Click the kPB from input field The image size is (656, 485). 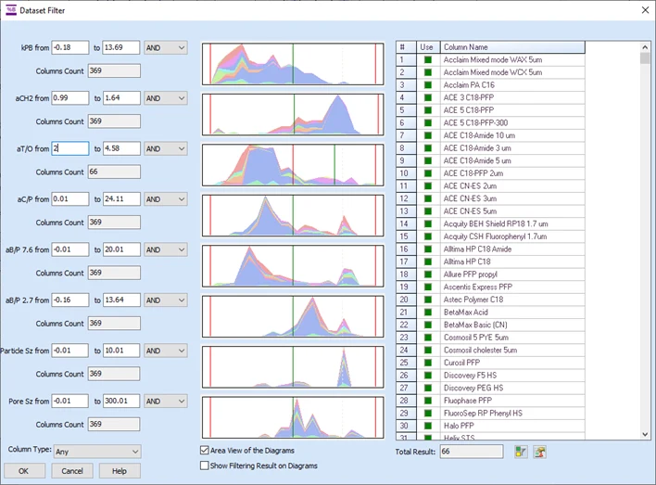pyautogui.click(x=70, y=47)
